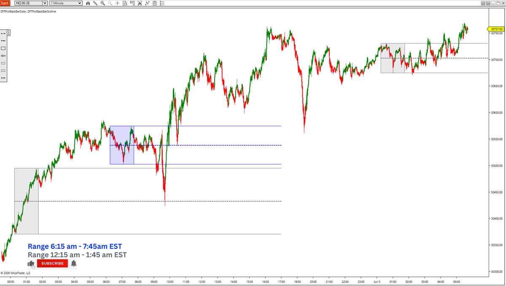This screenshot has height=286, width=506.
Task: Select the double-arrow line drawing tool
Action: pyautogui.click(x=3, y=33)
